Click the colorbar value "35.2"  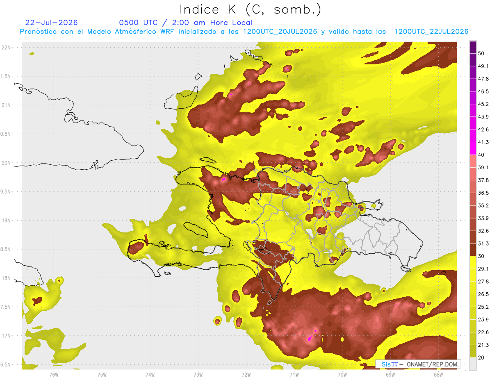483,205
